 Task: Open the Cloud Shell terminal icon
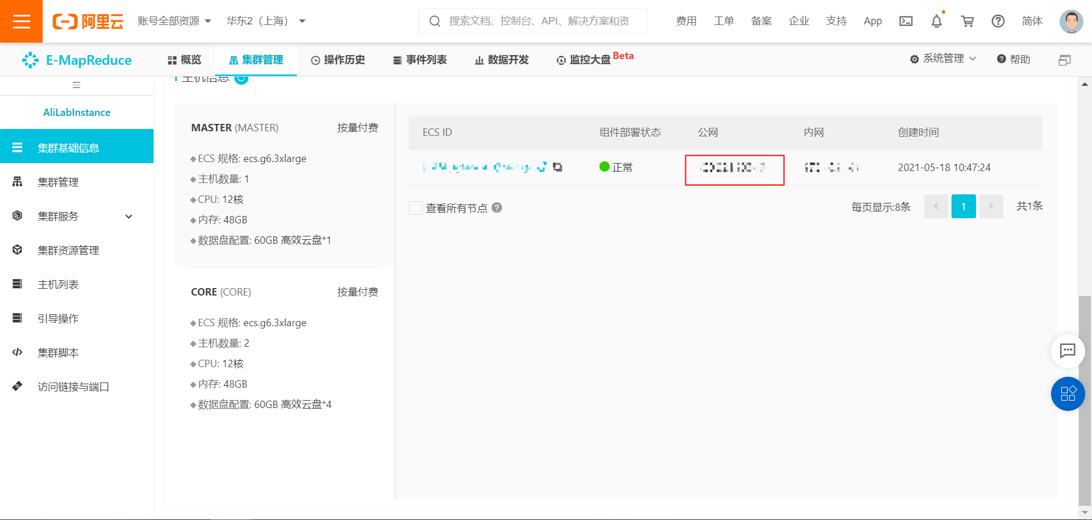906,21
